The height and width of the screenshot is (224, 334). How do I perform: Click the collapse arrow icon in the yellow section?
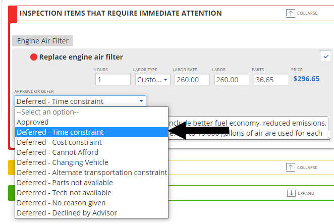[x=290, y=167]
